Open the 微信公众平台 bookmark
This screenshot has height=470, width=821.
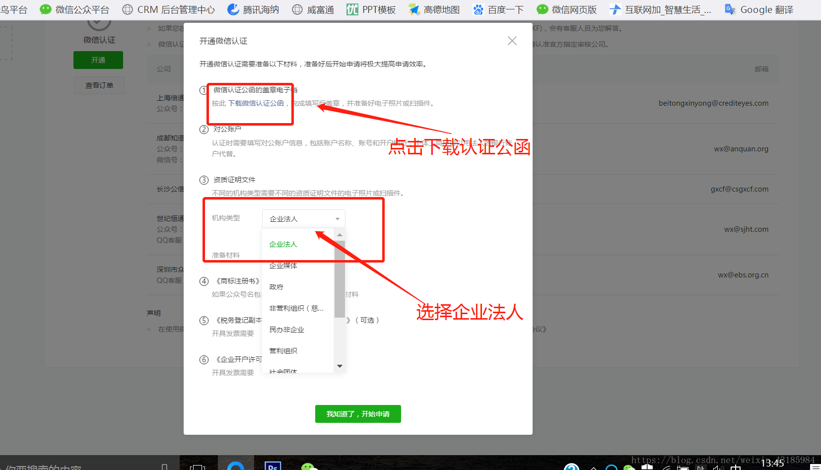click(74, 9)
